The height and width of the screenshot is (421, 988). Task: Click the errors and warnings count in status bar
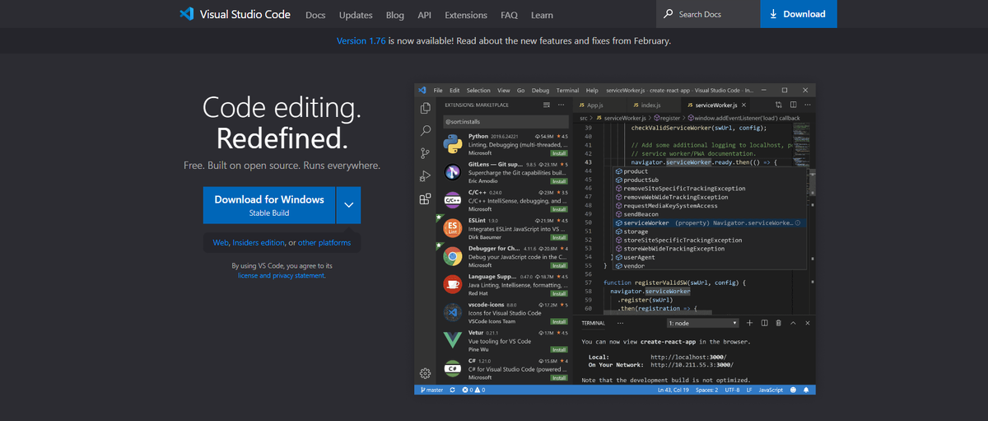click(x=473, y=390)
